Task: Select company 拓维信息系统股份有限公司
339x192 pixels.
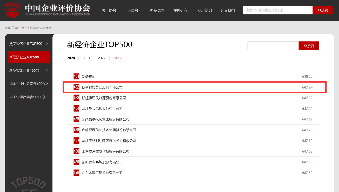Action: (x=102, y=162)
